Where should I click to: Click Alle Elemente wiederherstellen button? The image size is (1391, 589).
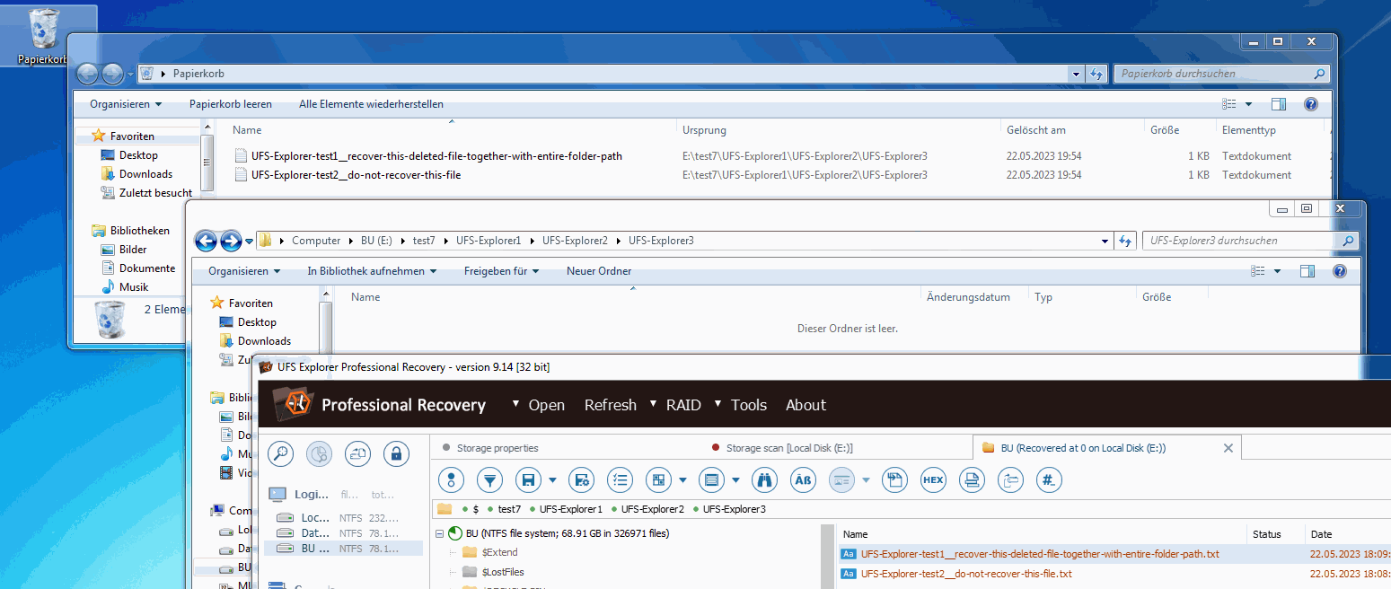(x=371, y=104)
